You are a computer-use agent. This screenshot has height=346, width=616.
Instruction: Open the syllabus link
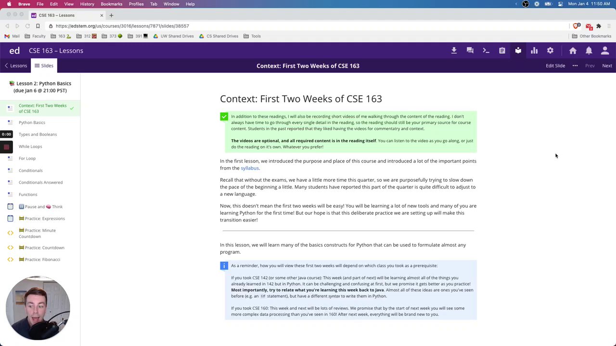coord(250,168)
